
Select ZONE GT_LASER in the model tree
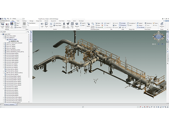pyautogui.click(x=12, y=39)
